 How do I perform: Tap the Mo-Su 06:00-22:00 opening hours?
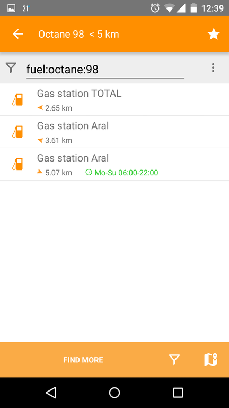click(x=122, y=173)
